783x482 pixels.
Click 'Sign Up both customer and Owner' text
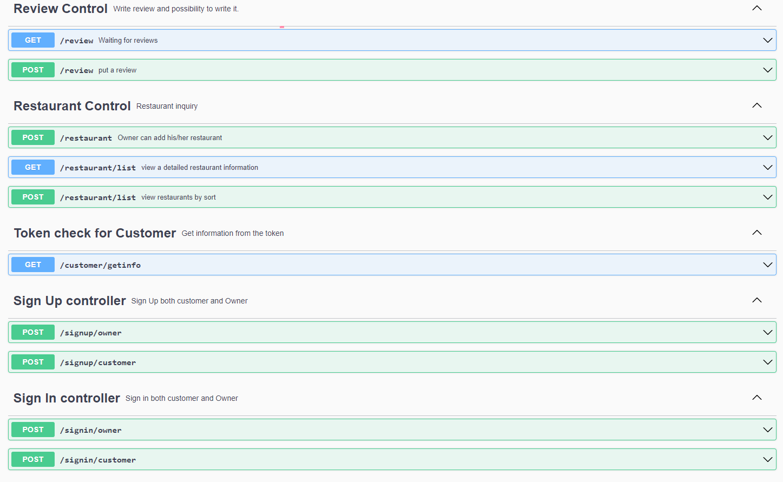tap(189, 301)
